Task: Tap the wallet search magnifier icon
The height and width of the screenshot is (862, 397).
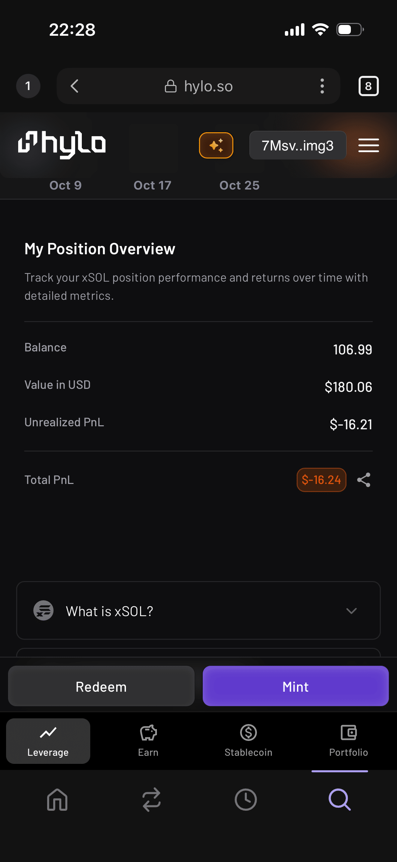Action: (x=339, y=799)
